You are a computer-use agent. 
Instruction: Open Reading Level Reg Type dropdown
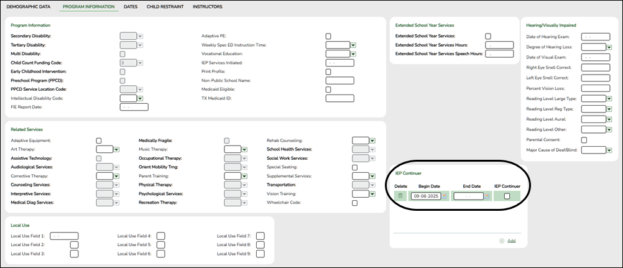pos(609,109)
